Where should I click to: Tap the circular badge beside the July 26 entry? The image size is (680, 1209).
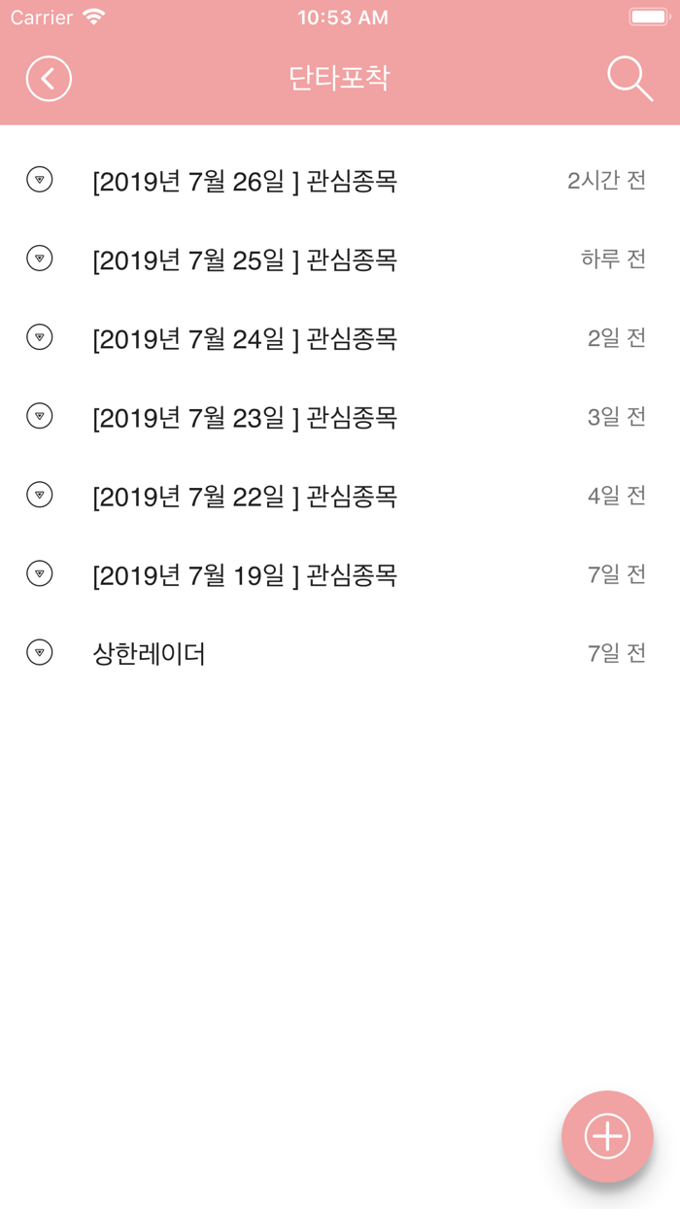39,179
